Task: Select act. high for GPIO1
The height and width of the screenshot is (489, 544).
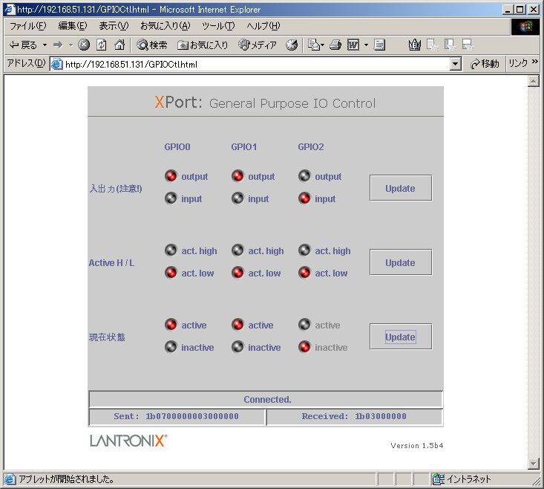Action: (x=237, y=250)
